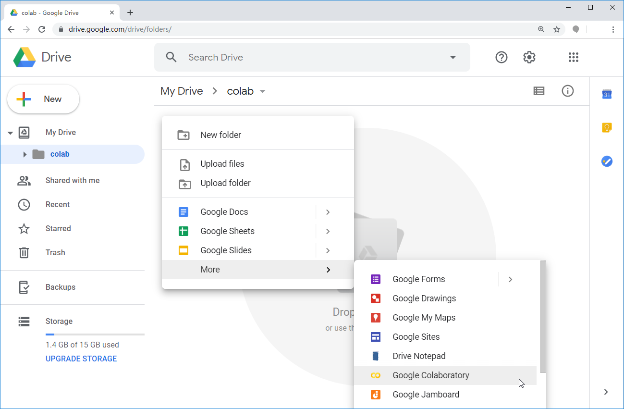Choose Upload files from the menu
This screenshot has width=624, height=409.
[258, 164]
